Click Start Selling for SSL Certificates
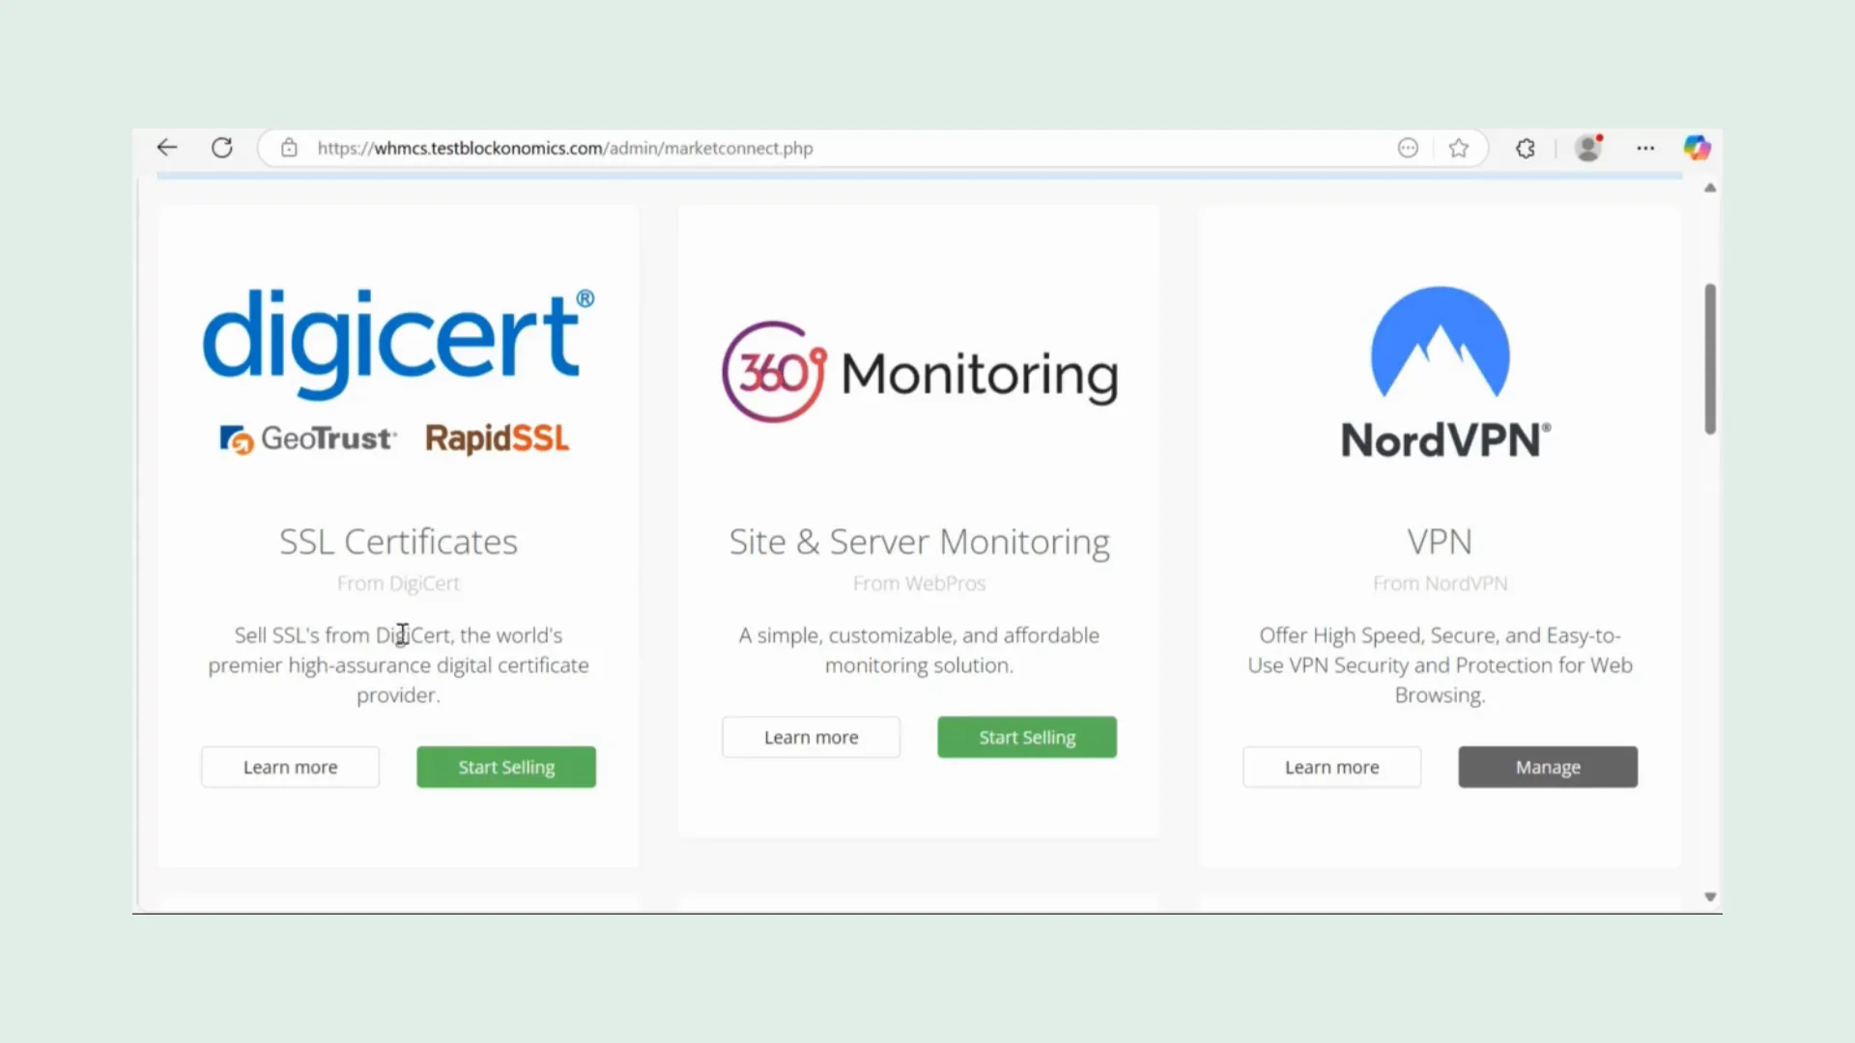 (506, 767)
